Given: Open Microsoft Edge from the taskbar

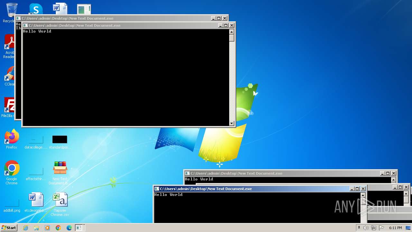Looking at the screenshot, I should (x=69, y=228).
